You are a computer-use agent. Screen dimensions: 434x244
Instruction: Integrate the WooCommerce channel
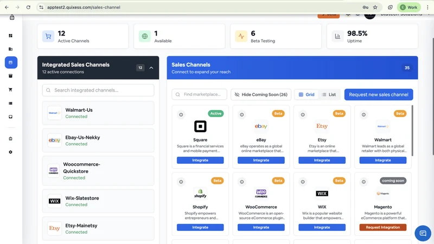(x=261, y=227)
